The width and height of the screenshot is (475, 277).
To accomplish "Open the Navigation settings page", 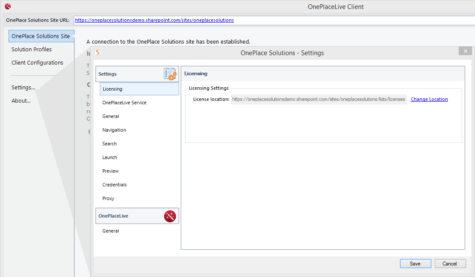I will pyautogui.click(x=114, y=130).
